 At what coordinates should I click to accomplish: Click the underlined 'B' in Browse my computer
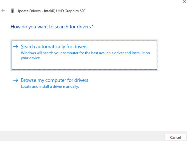[x=22, y=80]
